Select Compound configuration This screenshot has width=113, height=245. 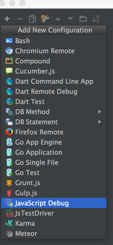[54, 61]
